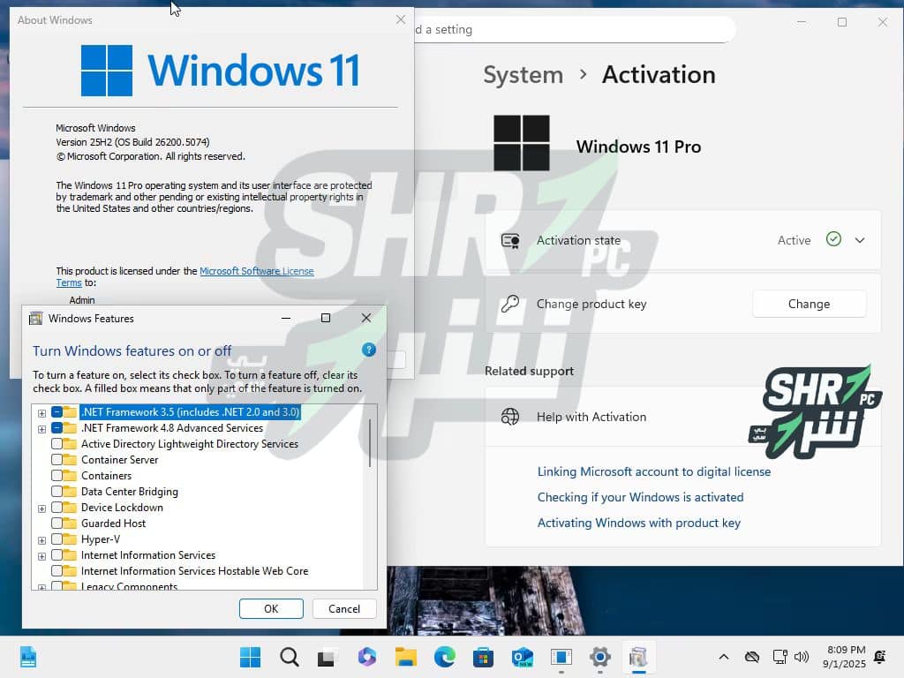The height and width of the screenshot is (678, 904).
Task: Show hidden system tray icons
Action: pyautogui.click(x=724, y=657)
